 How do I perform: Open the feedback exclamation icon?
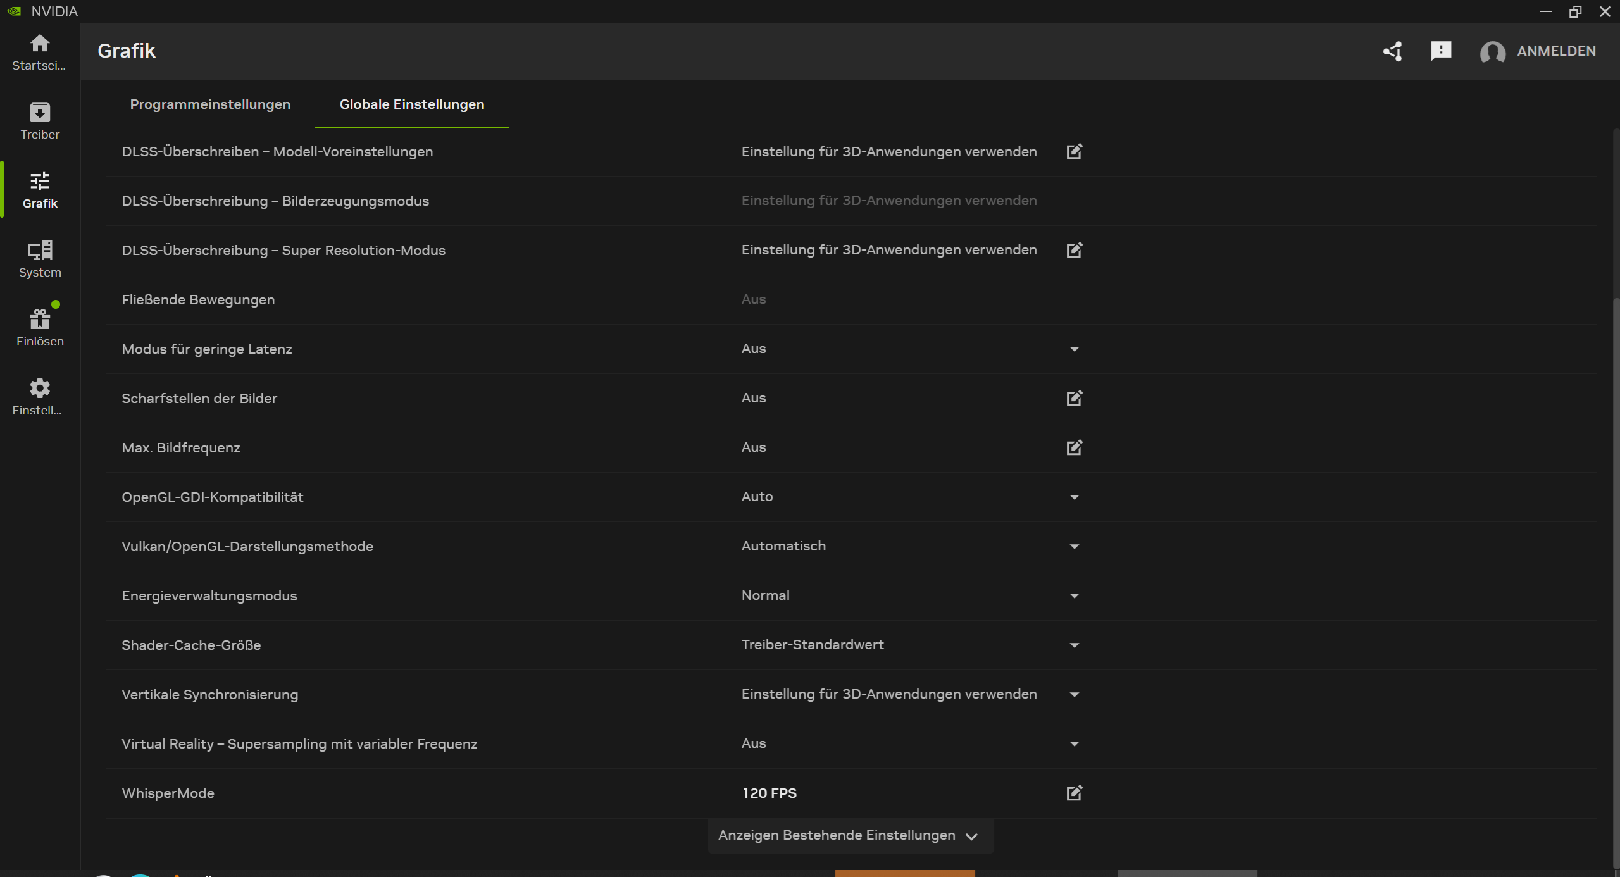point(1441,51)
